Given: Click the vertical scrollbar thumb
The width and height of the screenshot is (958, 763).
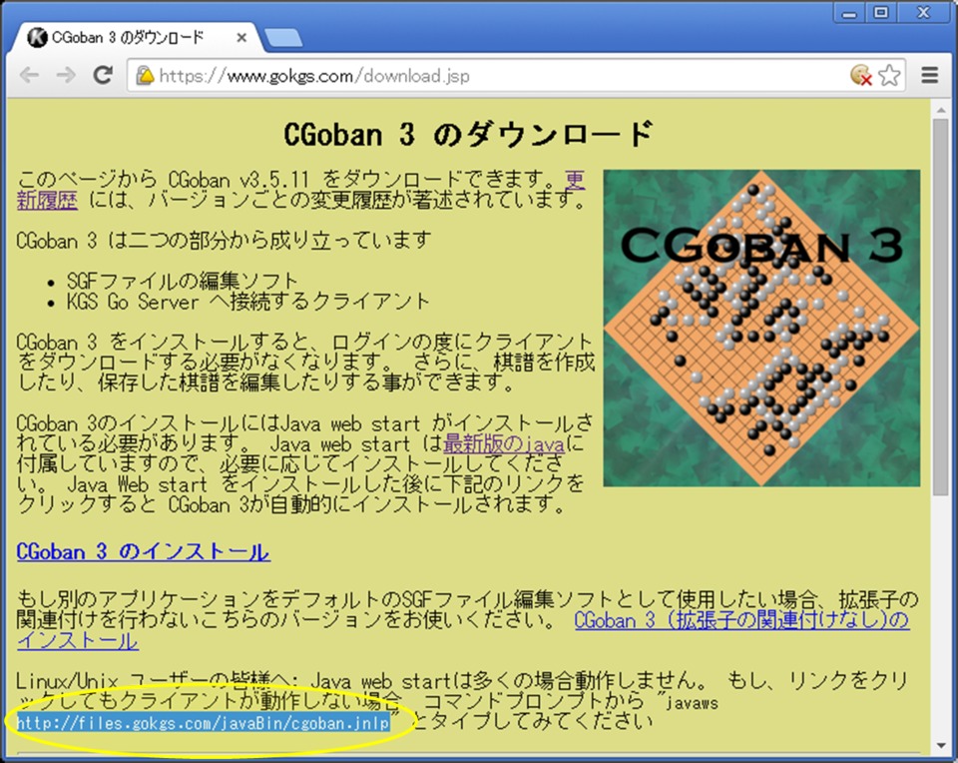Looking at the screenshot, I should tap(940, 306).
